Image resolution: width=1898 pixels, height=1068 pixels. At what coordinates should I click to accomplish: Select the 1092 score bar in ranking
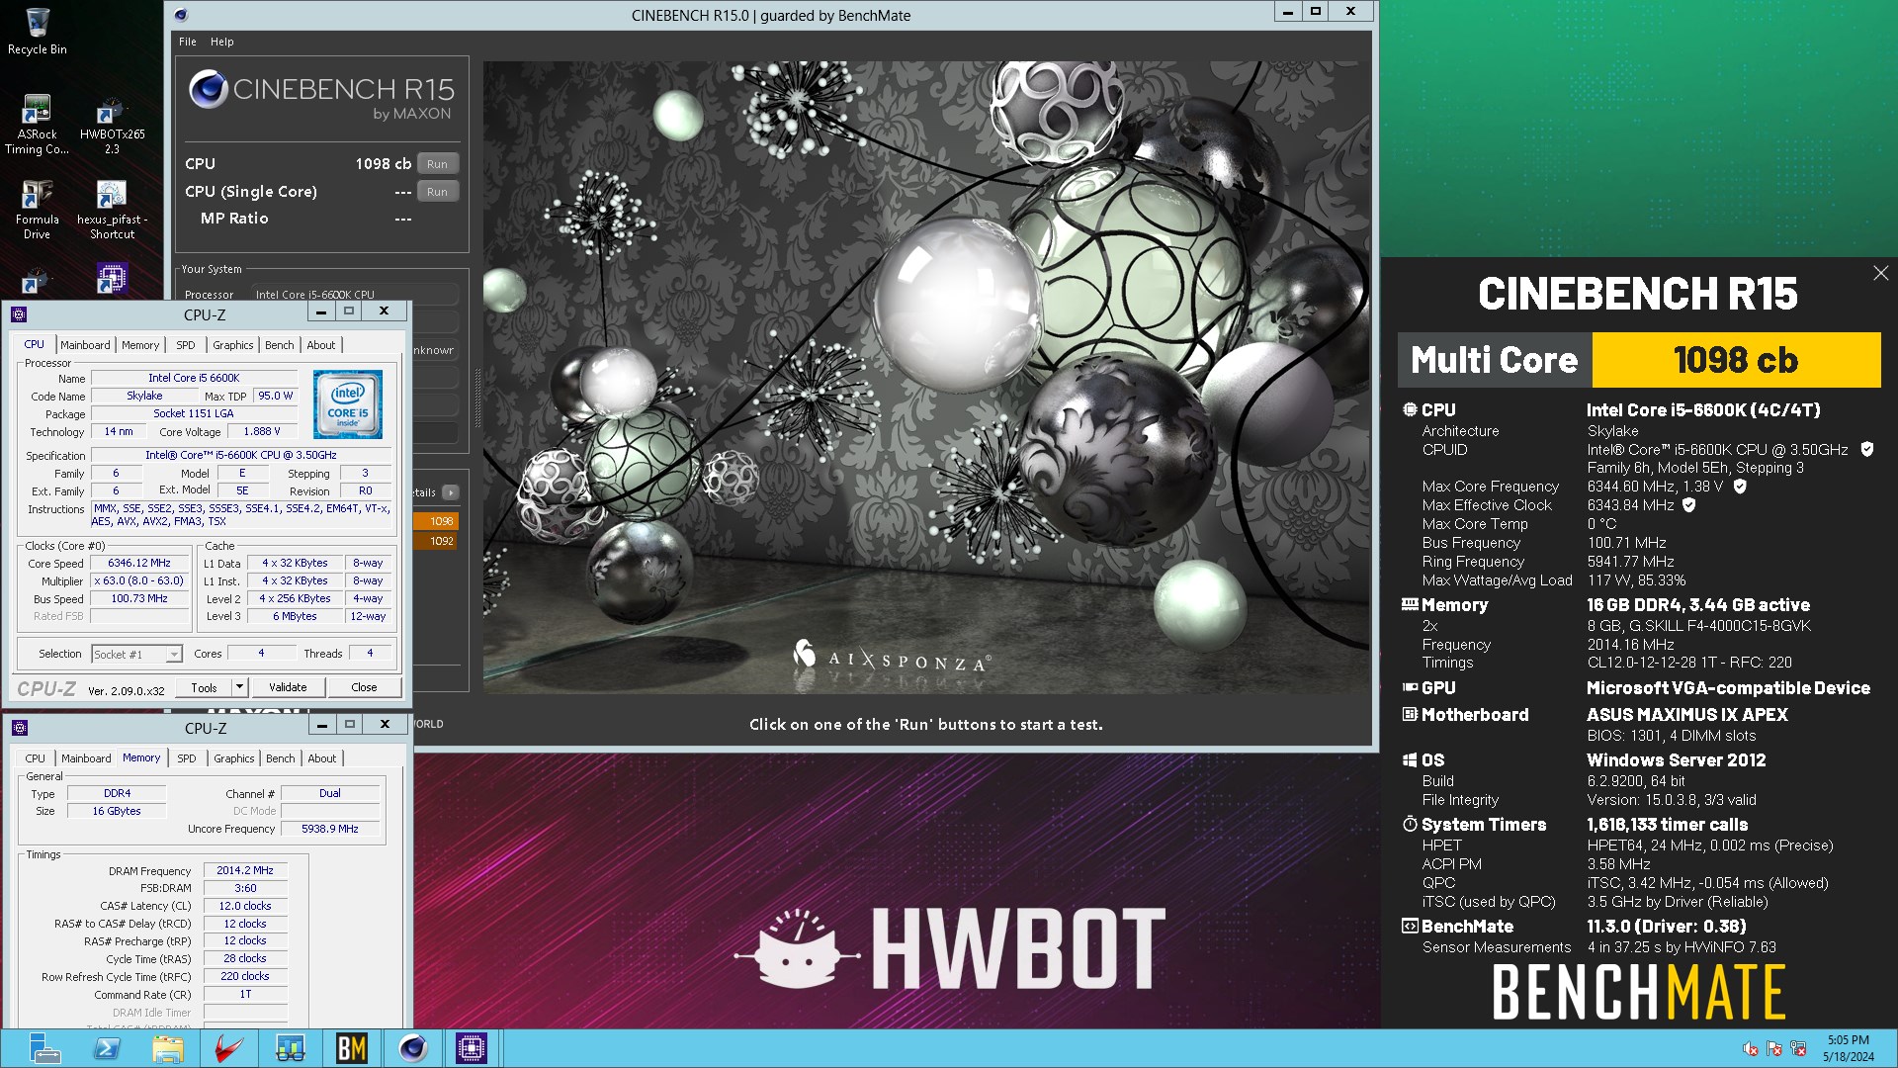(436, 541)
